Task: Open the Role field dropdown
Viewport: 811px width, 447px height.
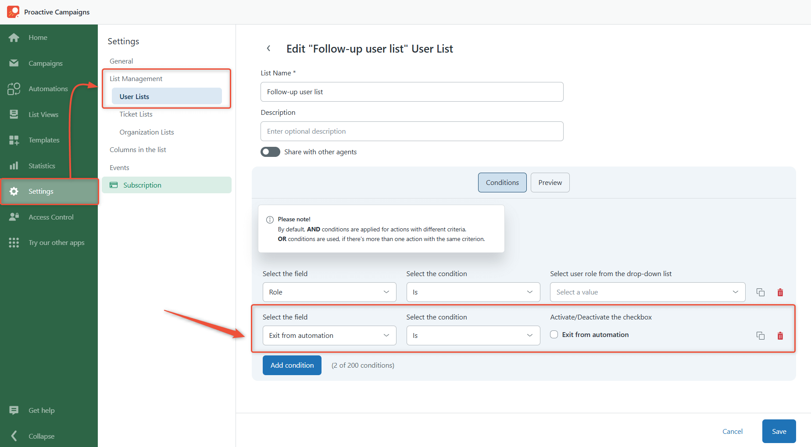Action: [329, 292]
